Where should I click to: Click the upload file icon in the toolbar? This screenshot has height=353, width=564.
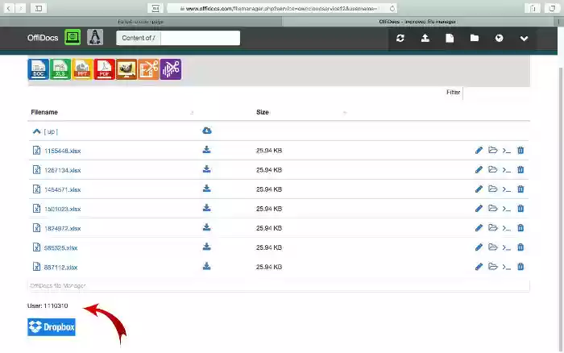425,38
